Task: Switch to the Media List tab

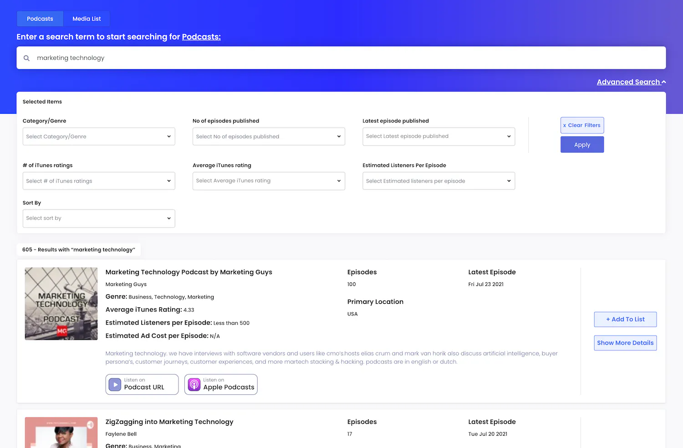Action: [x=87, y=19]
